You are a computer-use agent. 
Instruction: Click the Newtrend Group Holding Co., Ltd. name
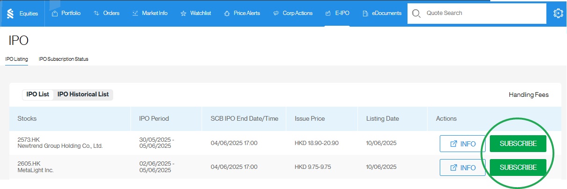click(60, 146)
